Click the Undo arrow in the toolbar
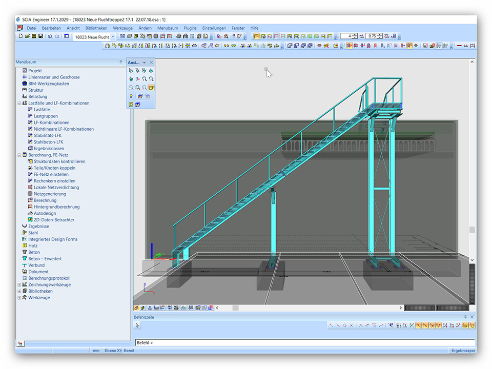The height and width of the screenshot is (369, 492). pyautogui.click(x=50, y=36)
